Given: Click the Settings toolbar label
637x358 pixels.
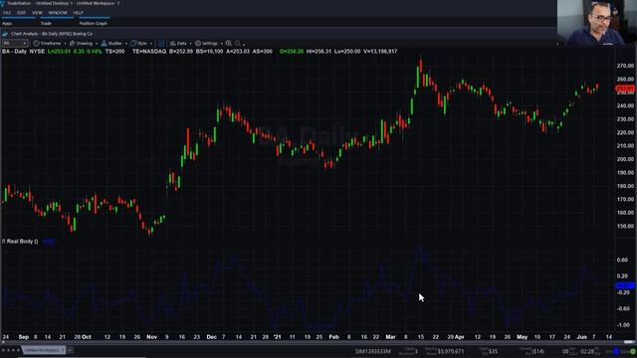Looking at the screenshot, I should click(210, 44).
